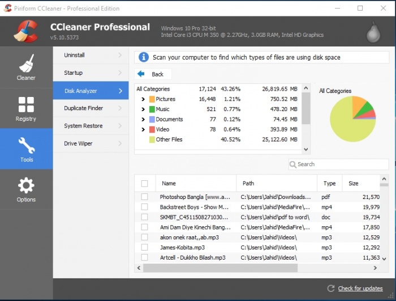This screenshot has width=396, height=301.
Task: Check the James-Kobita.mp3 checkbox
Action: (x=144, y=247)
